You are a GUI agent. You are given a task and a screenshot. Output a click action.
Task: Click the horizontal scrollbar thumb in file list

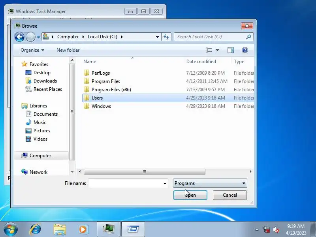pos(145,172)
